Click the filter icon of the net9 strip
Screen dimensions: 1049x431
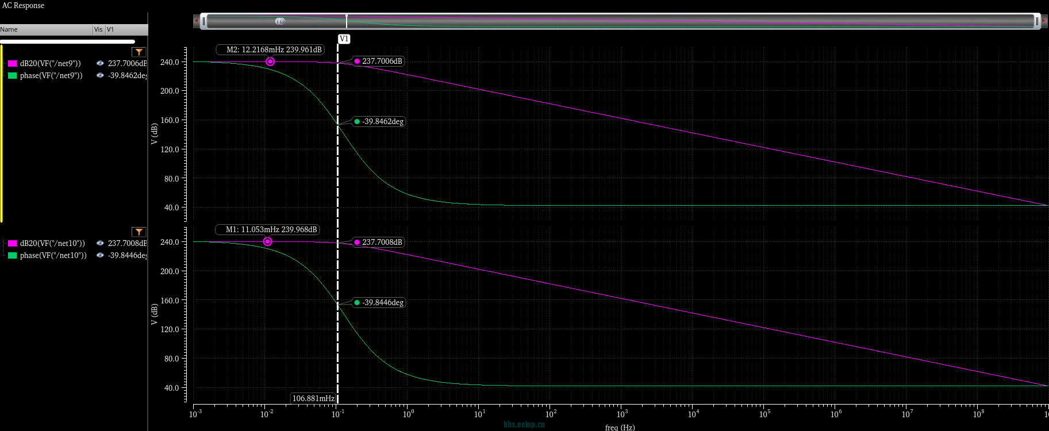click(139, 52)
